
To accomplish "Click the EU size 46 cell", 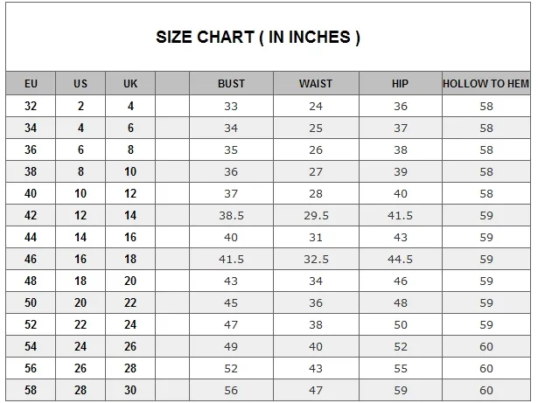I will point(31,259).
